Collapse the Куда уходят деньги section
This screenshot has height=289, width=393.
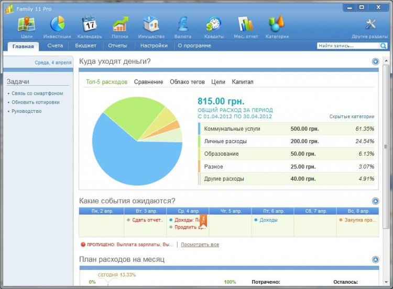[x=375, y=62]
